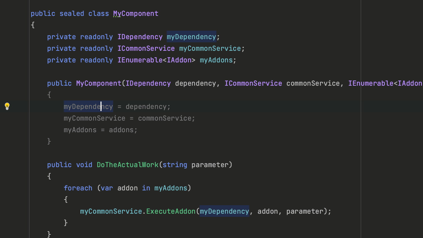Select the DoTheActualWork method name

127,164
